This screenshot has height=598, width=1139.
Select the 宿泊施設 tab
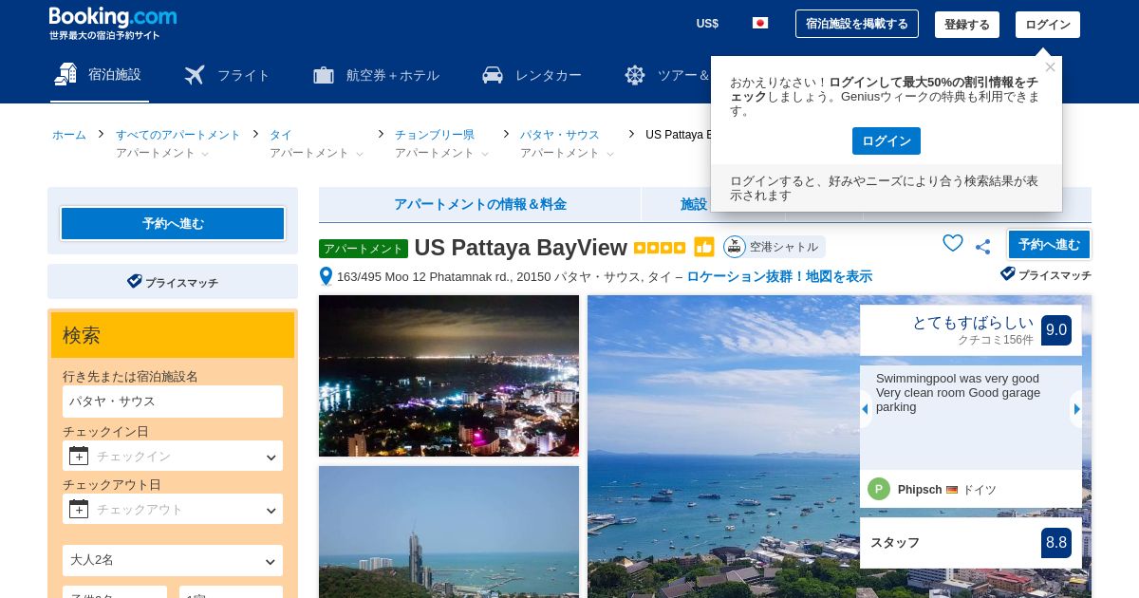100,75
